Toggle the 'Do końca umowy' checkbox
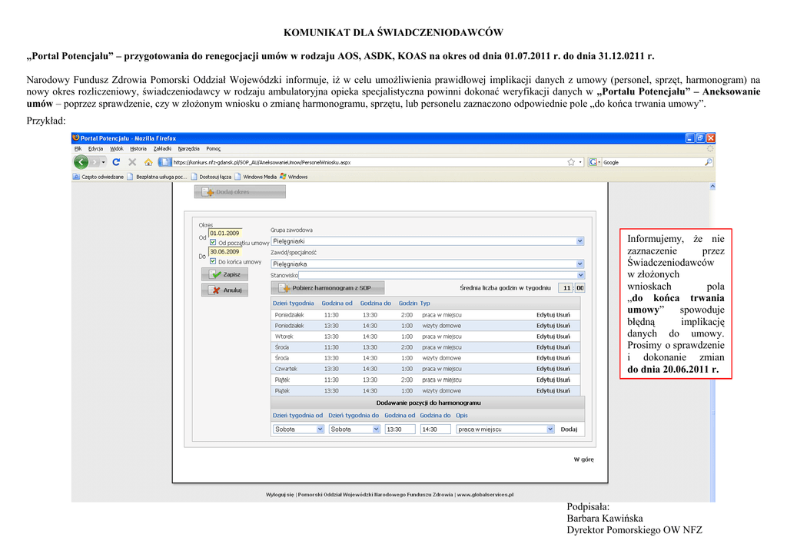Screen dimensions: 787x557 click(x=213, y=262)
